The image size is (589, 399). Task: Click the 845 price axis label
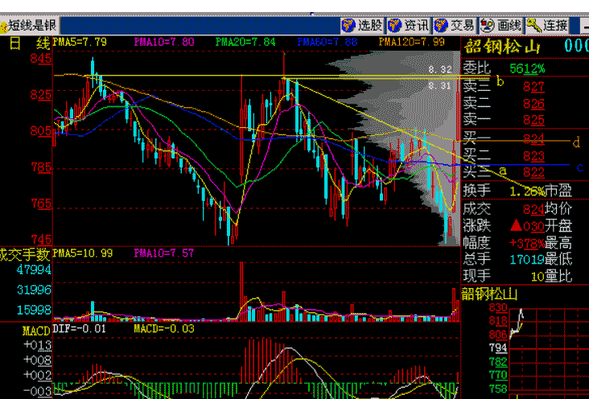pos(41,59)
